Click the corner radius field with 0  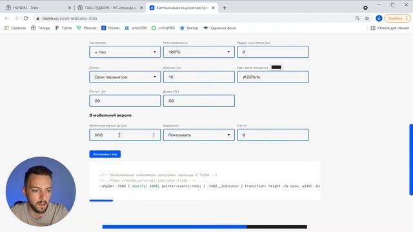point(273,52)
